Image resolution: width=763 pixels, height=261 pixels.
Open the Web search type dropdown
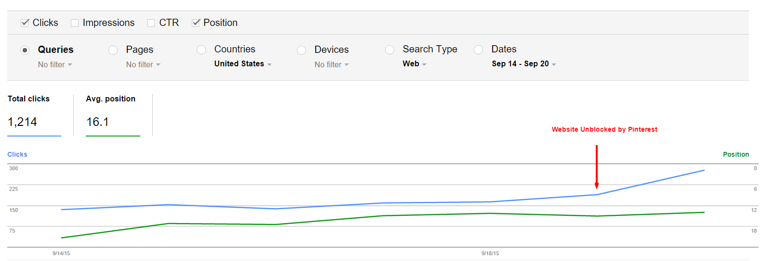[x=415, y=64]
